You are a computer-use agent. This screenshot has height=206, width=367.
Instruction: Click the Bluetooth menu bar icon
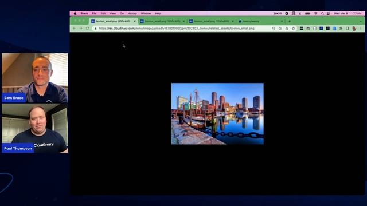coord(300,14)
